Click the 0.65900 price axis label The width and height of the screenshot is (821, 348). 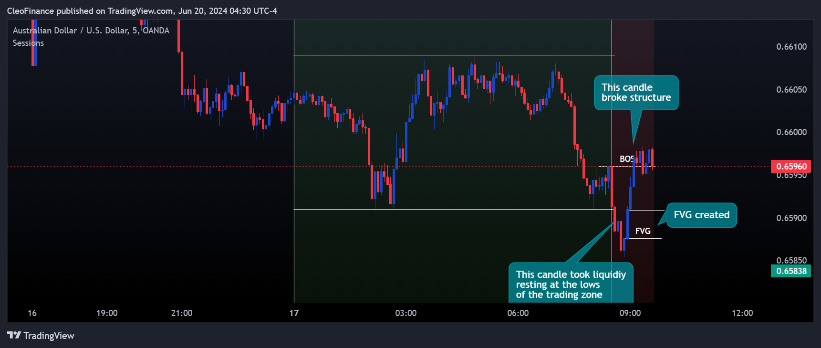coord(791,218)
